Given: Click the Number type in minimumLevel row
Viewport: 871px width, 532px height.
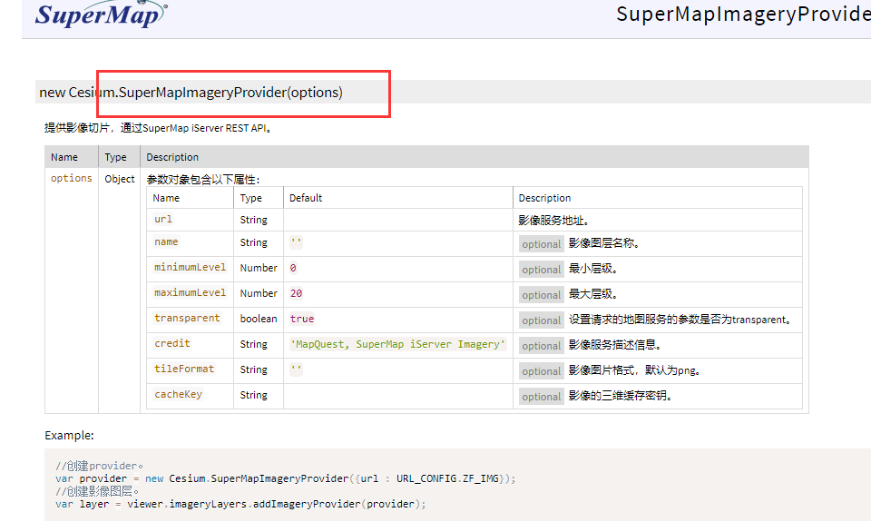Looking at the screenshot, I should tap(259, 268).
